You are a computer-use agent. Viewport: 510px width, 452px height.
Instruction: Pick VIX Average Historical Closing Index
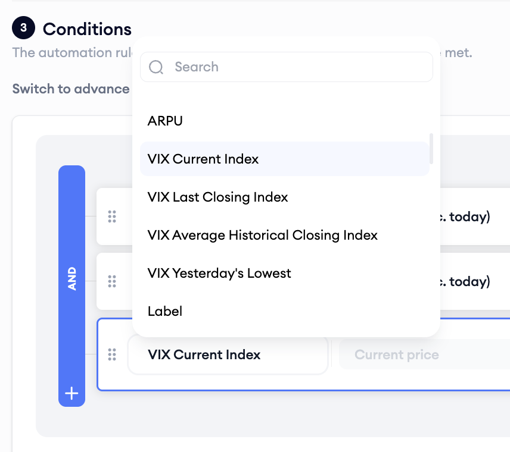(285, 235)
